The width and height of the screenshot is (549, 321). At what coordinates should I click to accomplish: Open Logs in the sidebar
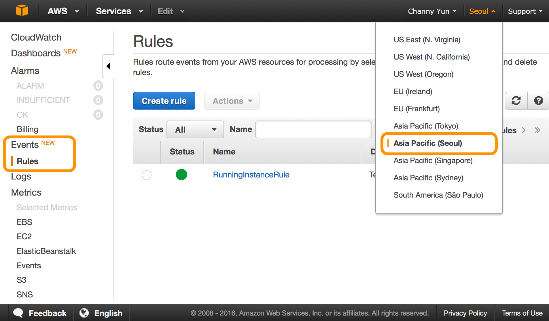point(21,176)
